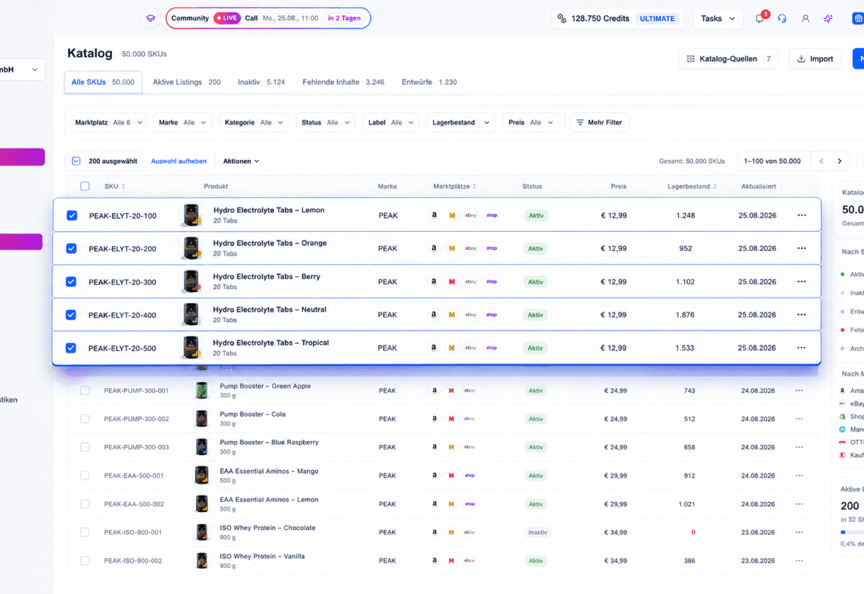Click Inaktiv status badge for PEAK-ISO-900-001

[537, 532]
